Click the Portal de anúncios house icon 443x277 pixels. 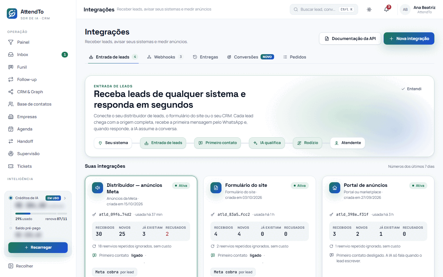click(335, 188)
